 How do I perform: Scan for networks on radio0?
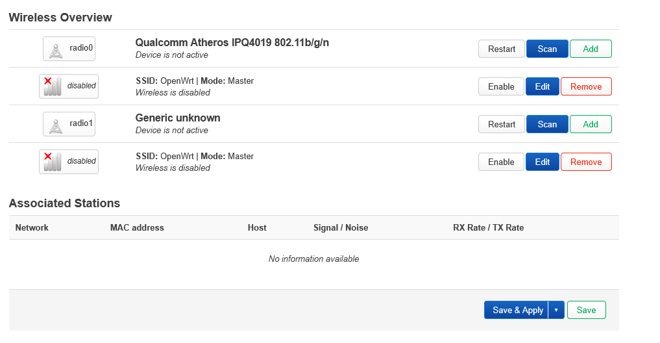546,49
